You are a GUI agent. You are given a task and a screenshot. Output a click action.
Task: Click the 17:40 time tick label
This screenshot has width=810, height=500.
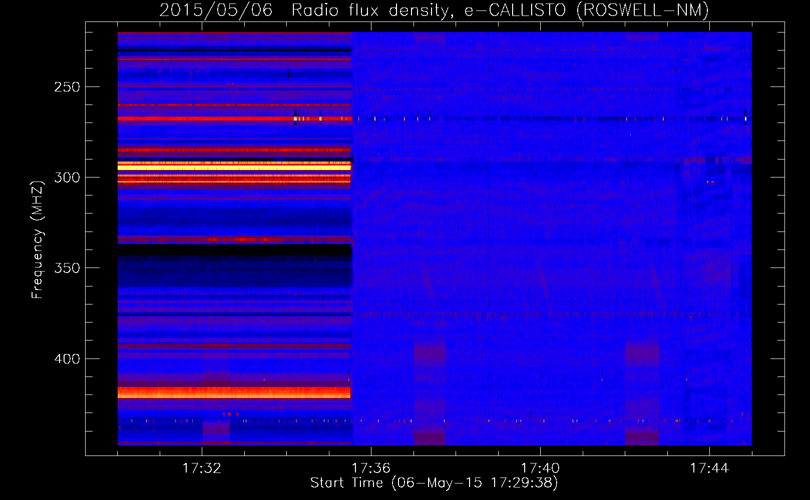pos(540,468)
